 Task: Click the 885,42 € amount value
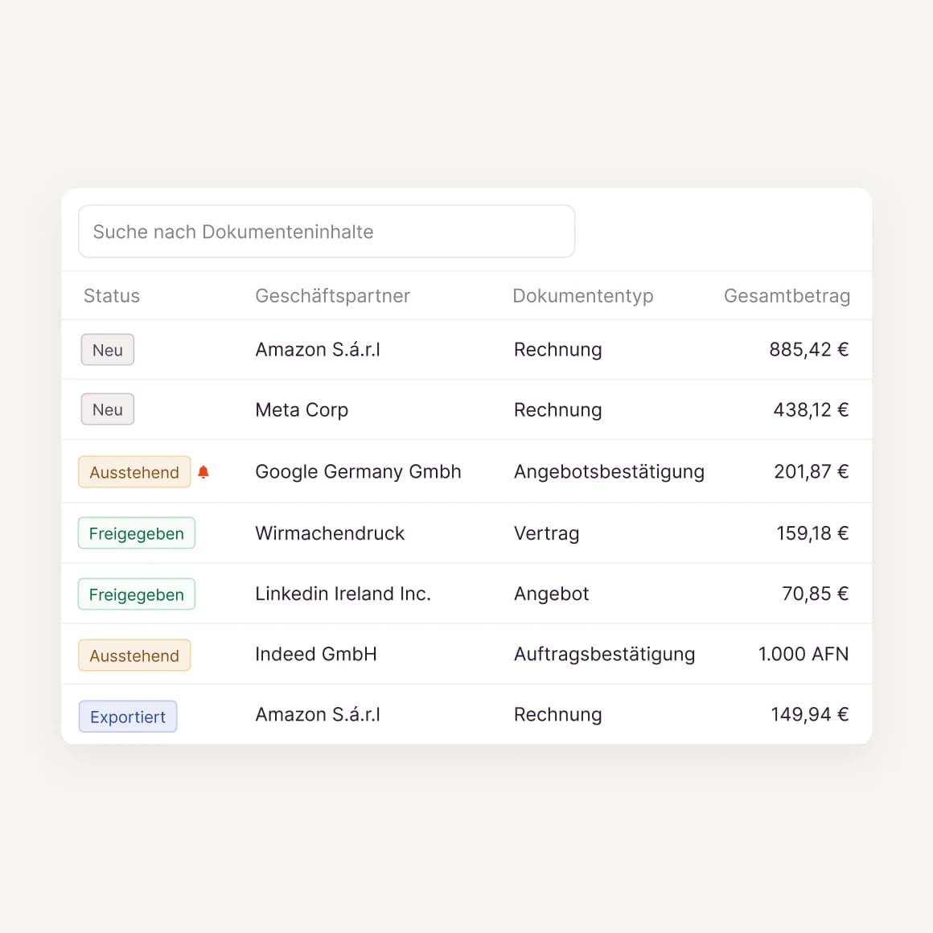tap(809, 349)
